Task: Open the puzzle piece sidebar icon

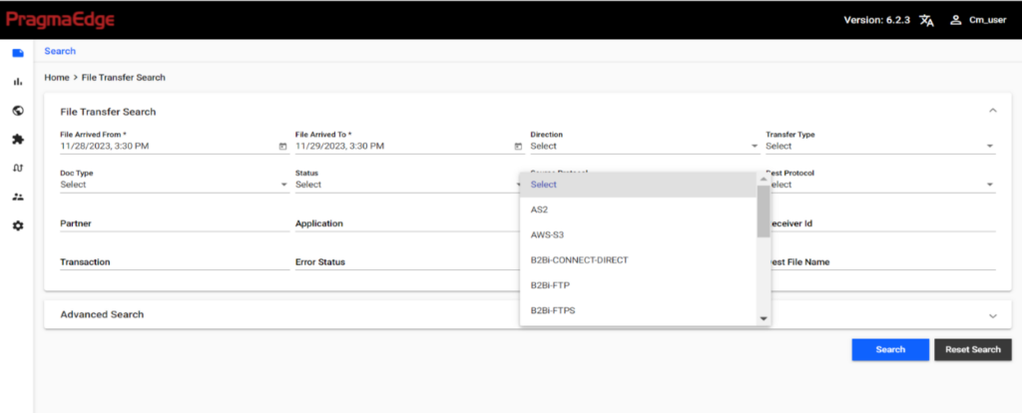Action: 17,140
